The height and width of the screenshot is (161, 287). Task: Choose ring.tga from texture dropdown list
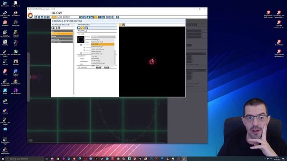[x=103, y=56]
